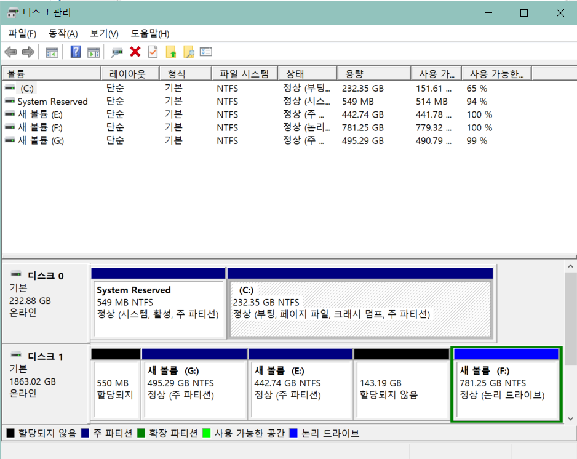Image resolution: width=577 pixels, height=459 pixels.
Task: Delete the volume using the red X icon
Action: click(136, 52)
